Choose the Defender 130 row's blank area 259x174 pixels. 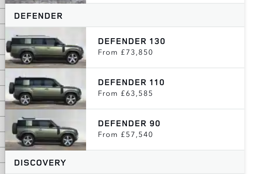tap(203, 47)
